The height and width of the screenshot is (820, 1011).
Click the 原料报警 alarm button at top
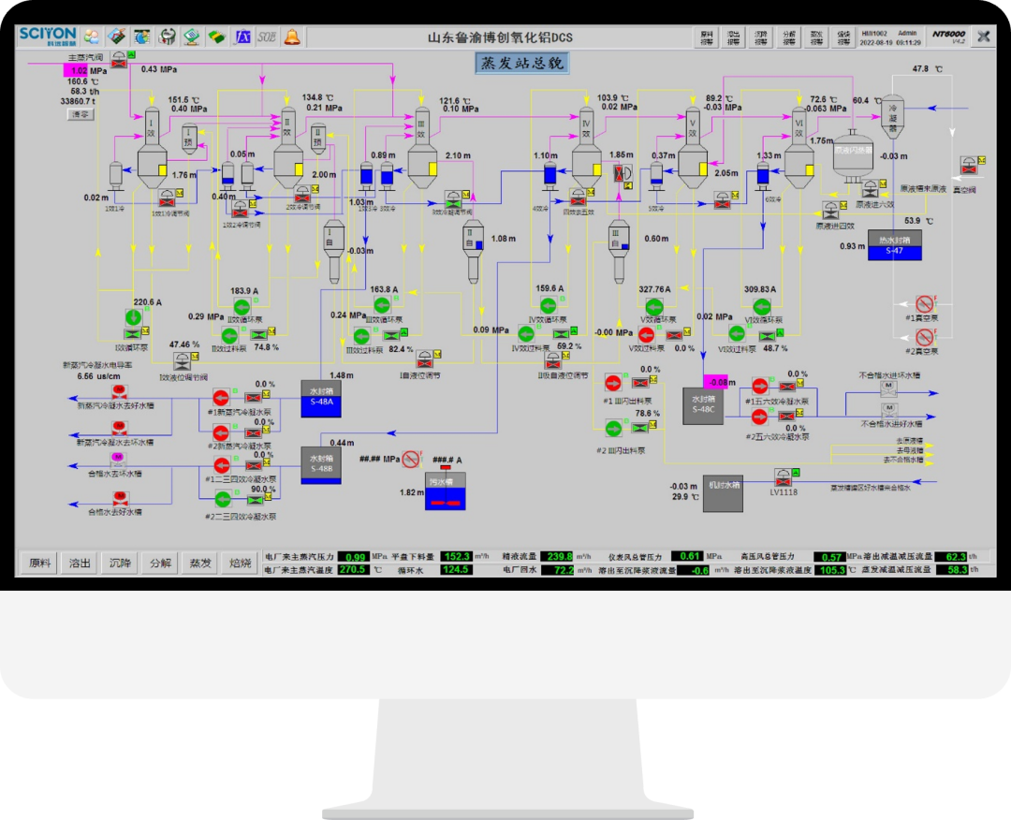pos(707,37)
